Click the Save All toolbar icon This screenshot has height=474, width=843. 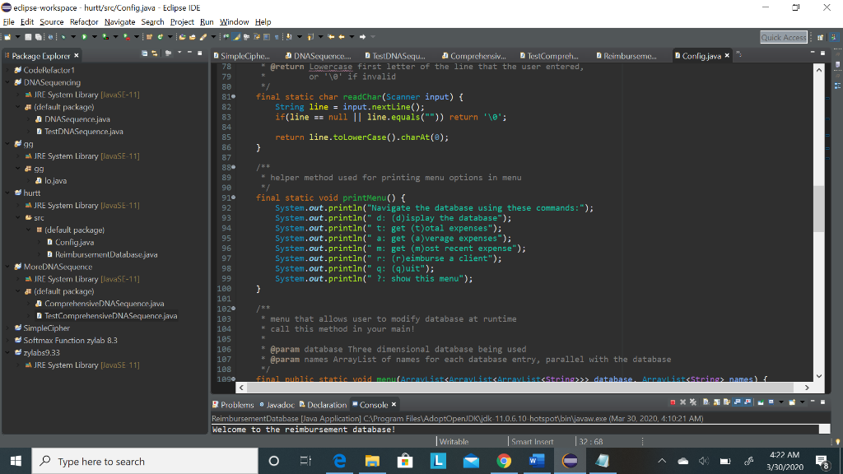click(x=38, y=37)
